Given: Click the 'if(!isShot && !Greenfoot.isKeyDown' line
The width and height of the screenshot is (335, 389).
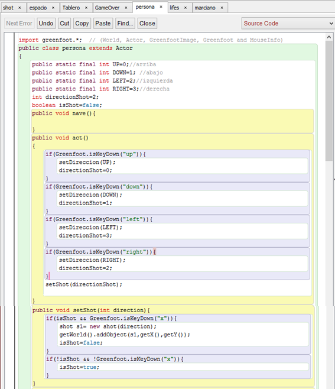Looking at the screenshot, I should pos(115,359).
